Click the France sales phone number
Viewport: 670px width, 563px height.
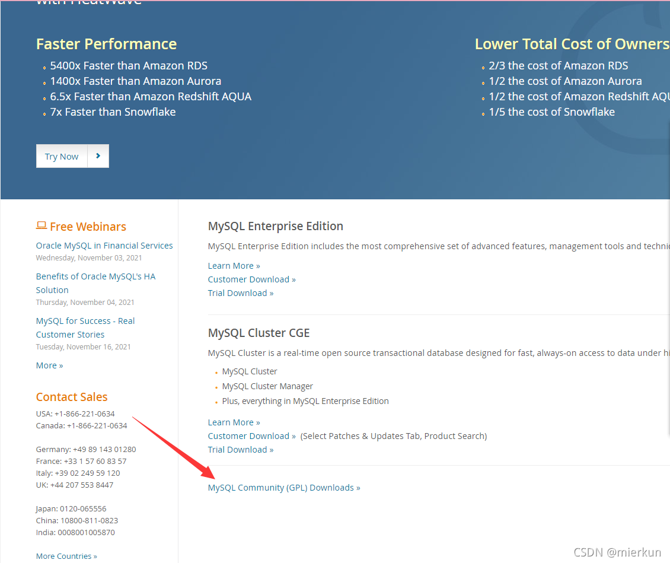[95, 462]
